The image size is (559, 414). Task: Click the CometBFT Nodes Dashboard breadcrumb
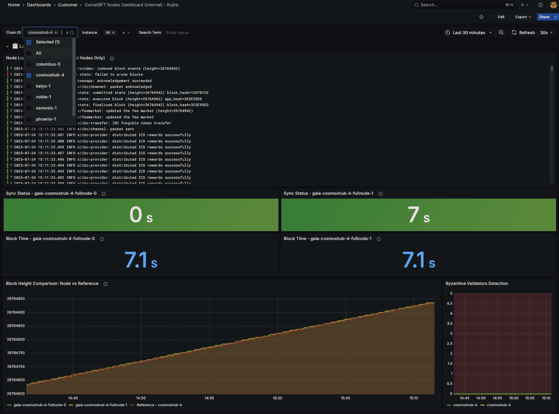click(x=131, y=5)
